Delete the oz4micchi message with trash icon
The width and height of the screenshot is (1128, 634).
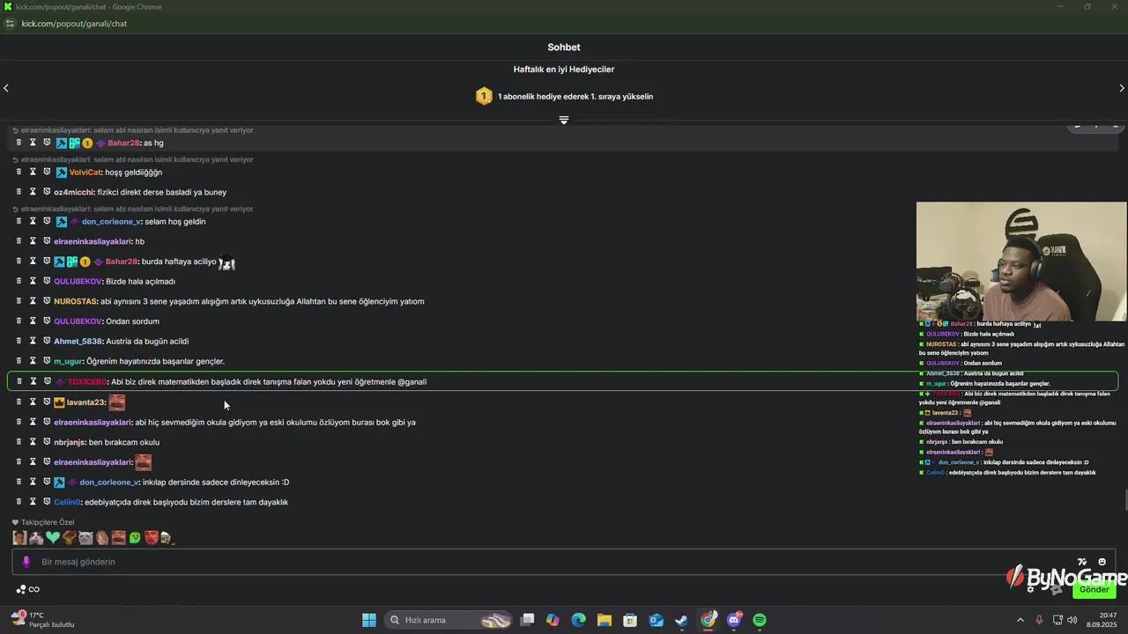pyautogui.click(x=19, y=191)
